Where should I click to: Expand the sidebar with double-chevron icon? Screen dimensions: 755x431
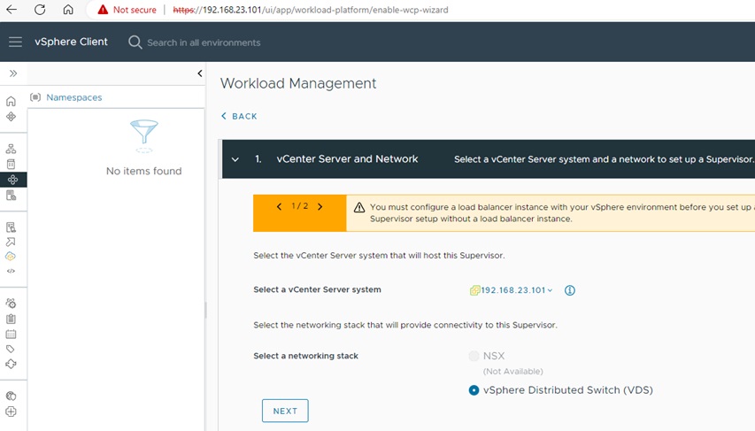13,73
